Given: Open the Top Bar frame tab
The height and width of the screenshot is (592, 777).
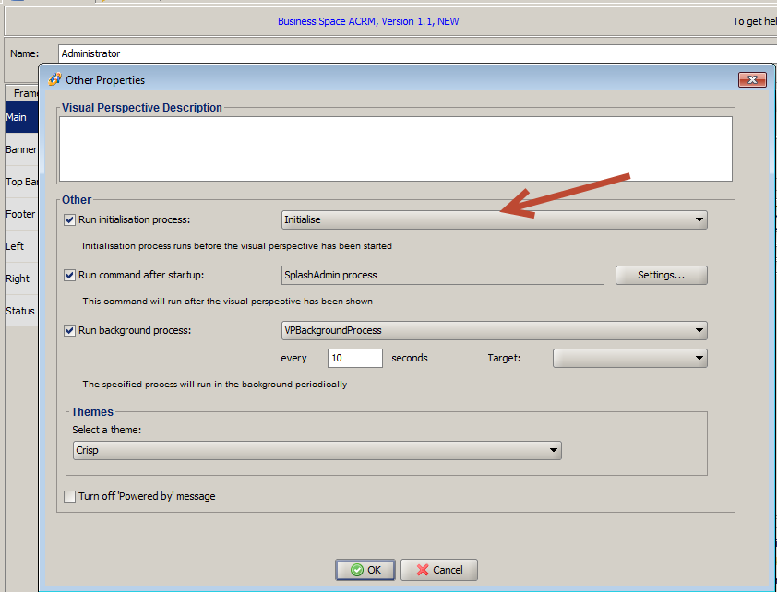Looking at the screenshot, I should click(x=21, y=182).
